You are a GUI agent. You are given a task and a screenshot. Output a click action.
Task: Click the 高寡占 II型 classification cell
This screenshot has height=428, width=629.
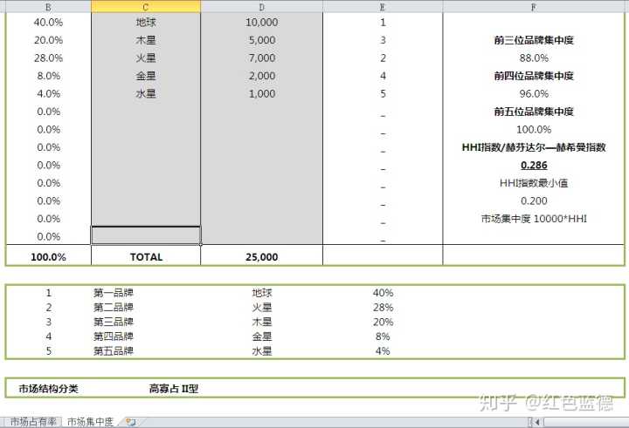click(x=173, y=389)
